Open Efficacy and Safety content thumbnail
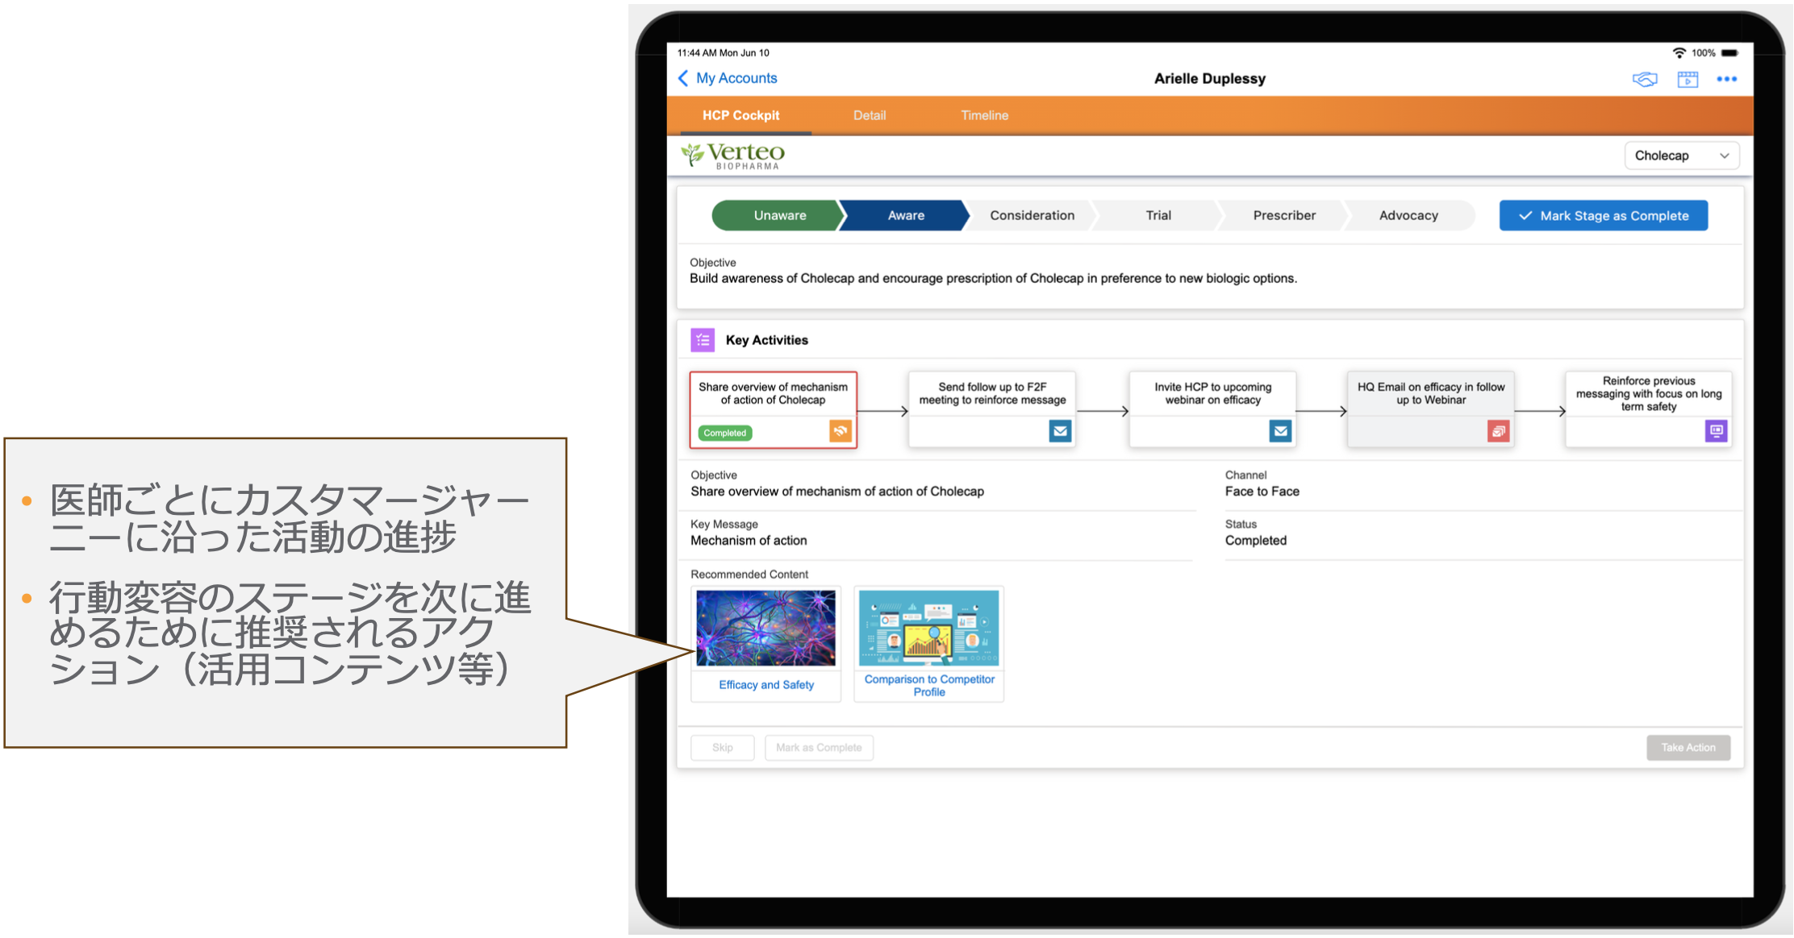Image resolution: width=1794 pixels, height=938 pixels. tap(766, 629)
